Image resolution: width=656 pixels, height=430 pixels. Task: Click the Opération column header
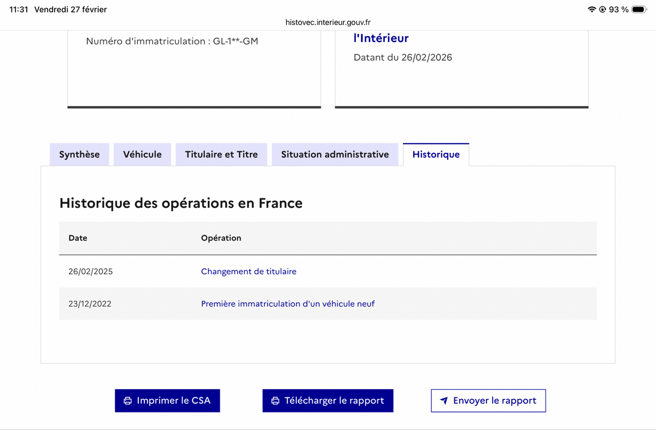221,238
